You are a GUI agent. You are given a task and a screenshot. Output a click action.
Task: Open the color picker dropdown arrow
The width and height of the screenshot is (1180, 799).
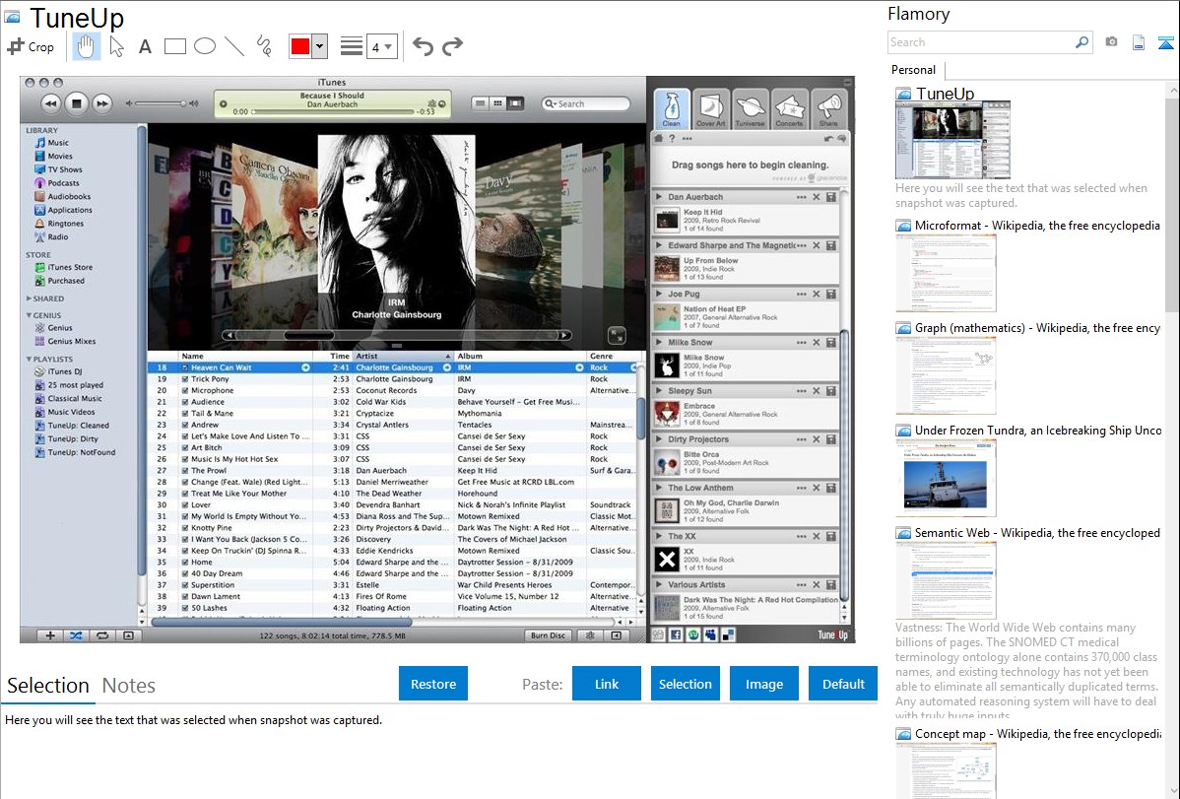(319, 46)
